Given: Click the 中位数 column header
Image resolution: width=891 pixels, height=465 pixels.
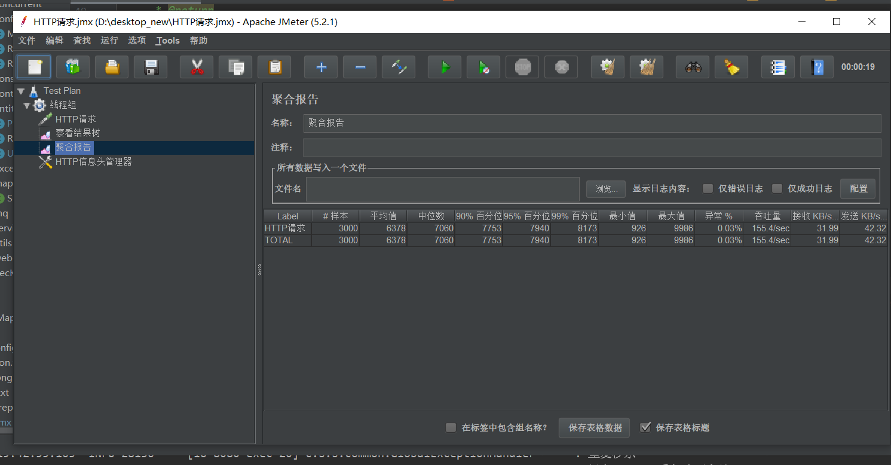Looking at the screenshot, I should click(x=431, y=216).
